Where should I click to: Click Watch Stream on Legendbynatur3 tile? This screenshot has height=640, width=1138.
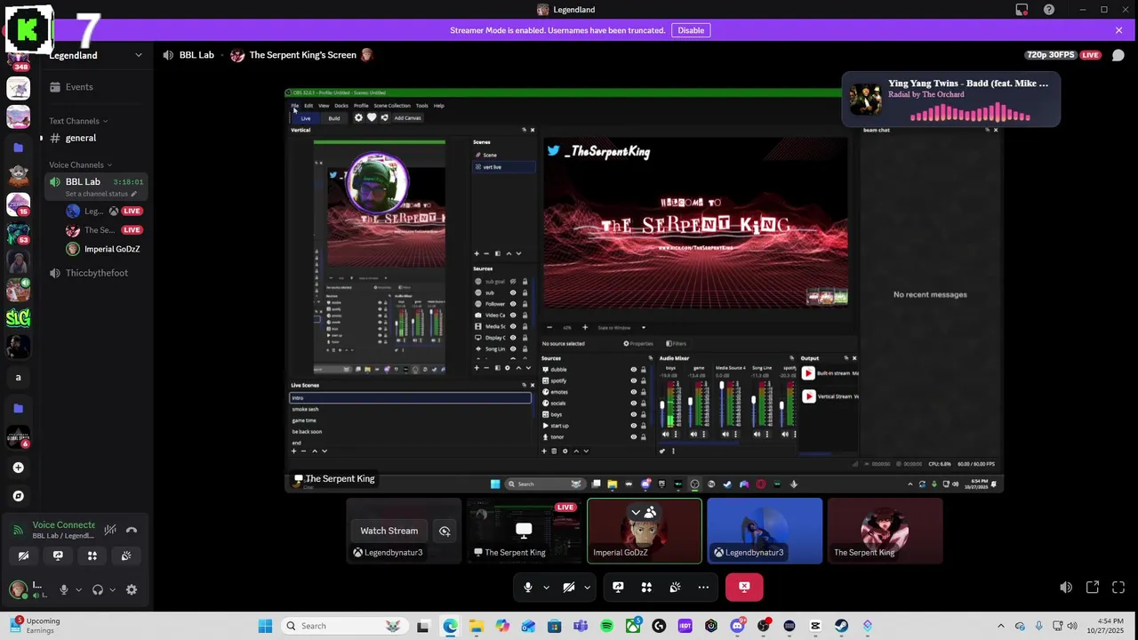[x=389, y=531]
